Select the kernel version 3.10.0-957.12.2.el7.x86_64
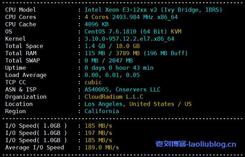The height and width of the screenshot is (157, 245). (x=129, y=39)
